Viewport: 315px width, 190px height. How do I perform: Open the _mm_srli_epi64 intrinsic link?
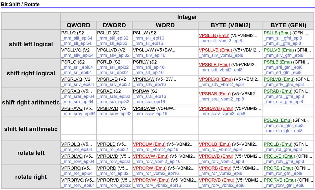coord(77,68)
